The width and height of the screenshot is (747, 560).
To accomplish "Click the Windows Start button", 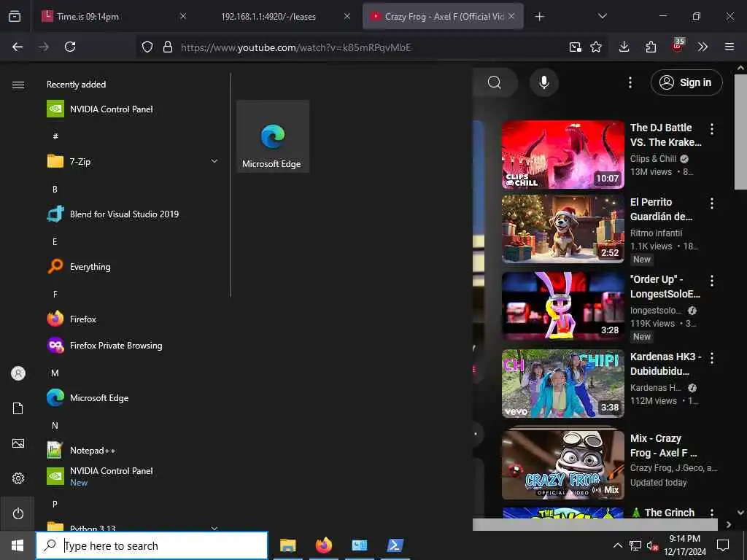I will pos(18,545).
